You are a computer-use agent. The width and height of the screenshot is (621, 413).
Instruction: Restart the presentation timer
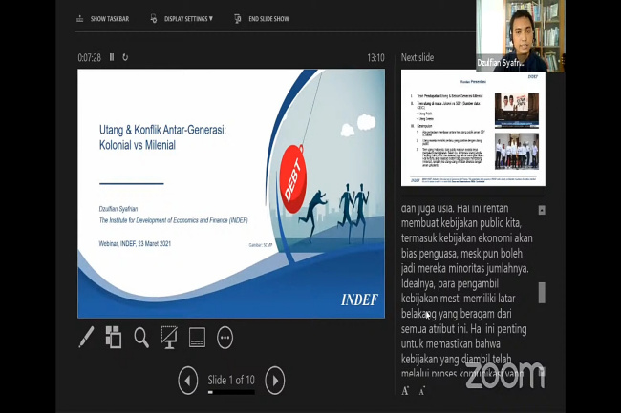point(125,57)
